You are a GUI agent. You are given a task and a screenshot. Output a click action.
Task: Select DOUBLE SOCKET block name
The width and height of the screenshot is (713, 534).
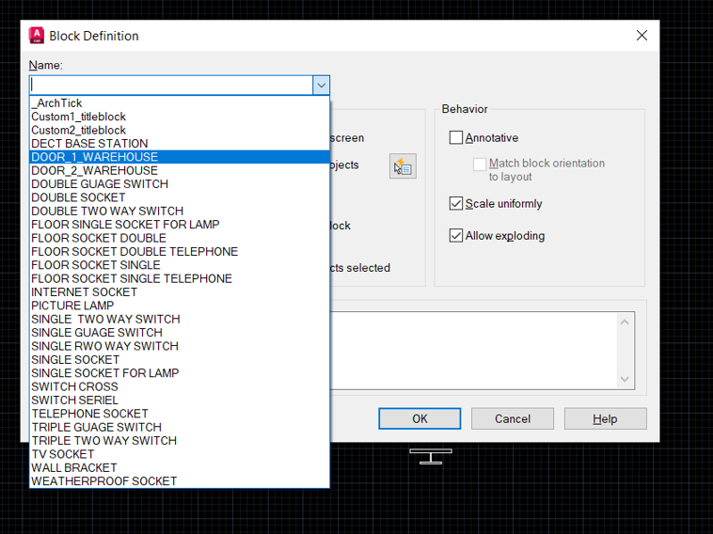point(180,197)
